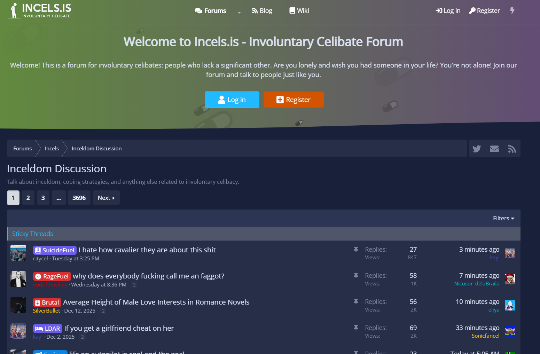Open author kay' beside 'Dec 2, 2025'
Screen dimensions: 540x354
point(38,337)
